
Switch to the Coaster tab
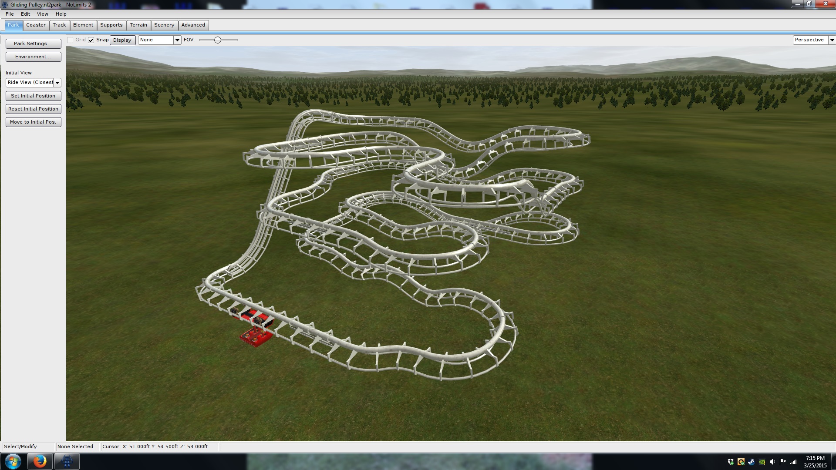pyautogui.click(x=36, y=25)
